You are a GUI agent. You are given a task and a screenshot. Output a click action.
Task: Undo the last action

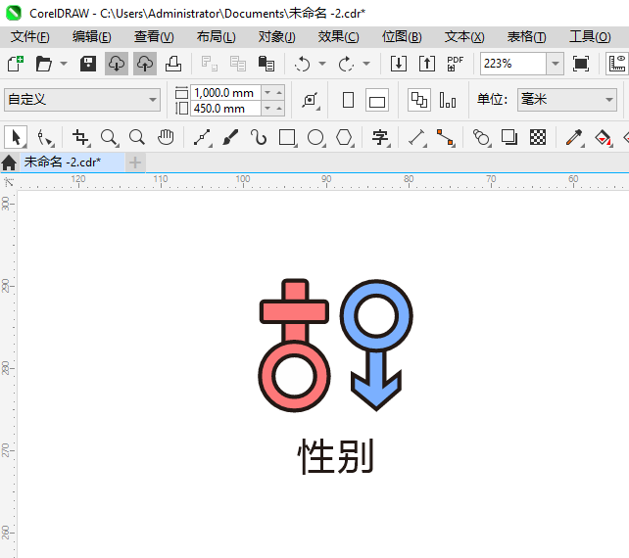302,64
